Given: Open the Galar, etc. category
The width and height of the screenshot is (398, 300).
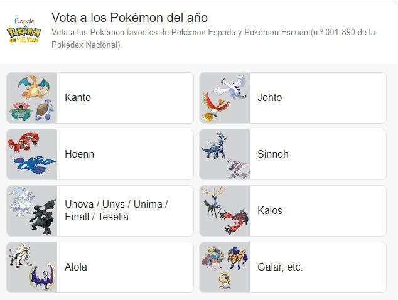Looking at the screenshot, I should click(x=280, y=267).
